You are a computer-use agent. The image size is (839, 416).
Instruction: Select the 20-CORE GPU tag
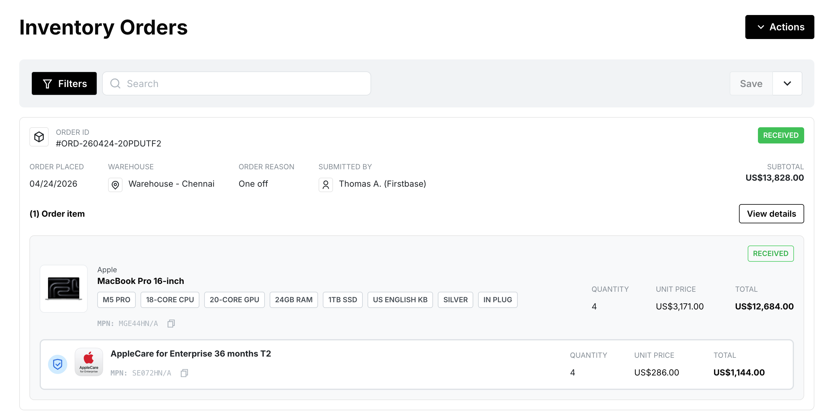tap(235, 300)
